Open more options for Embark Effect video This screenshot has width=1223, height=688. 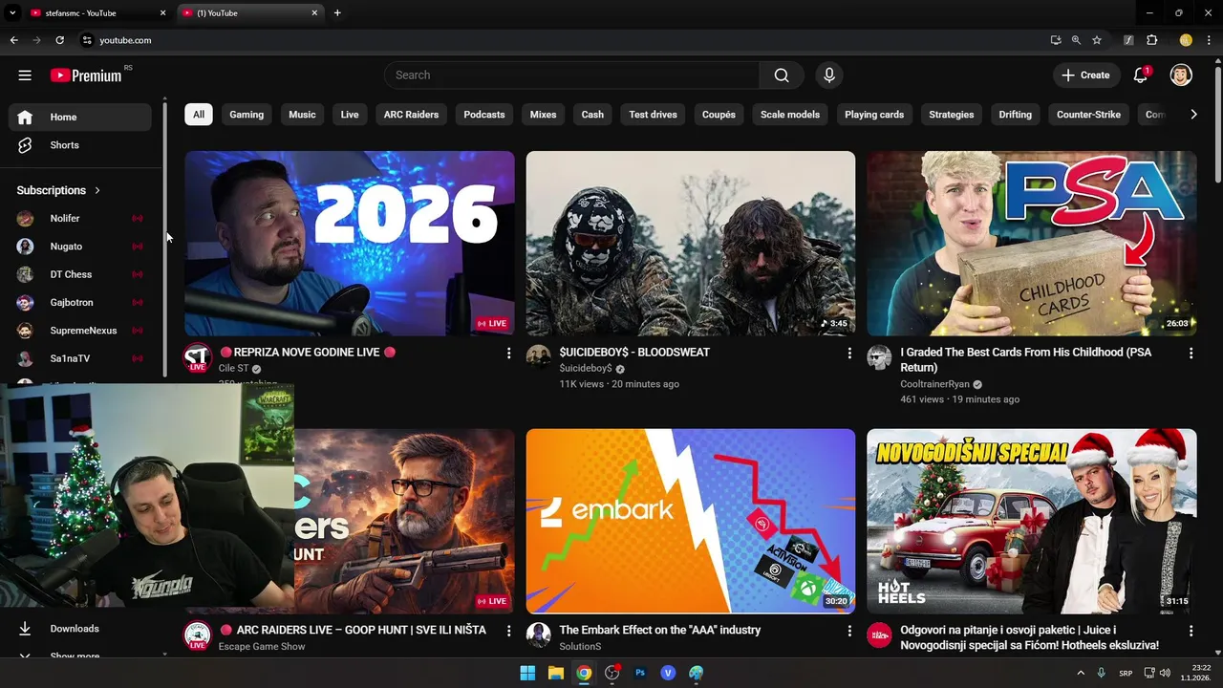pyautogui.click(x=849, y=632)
